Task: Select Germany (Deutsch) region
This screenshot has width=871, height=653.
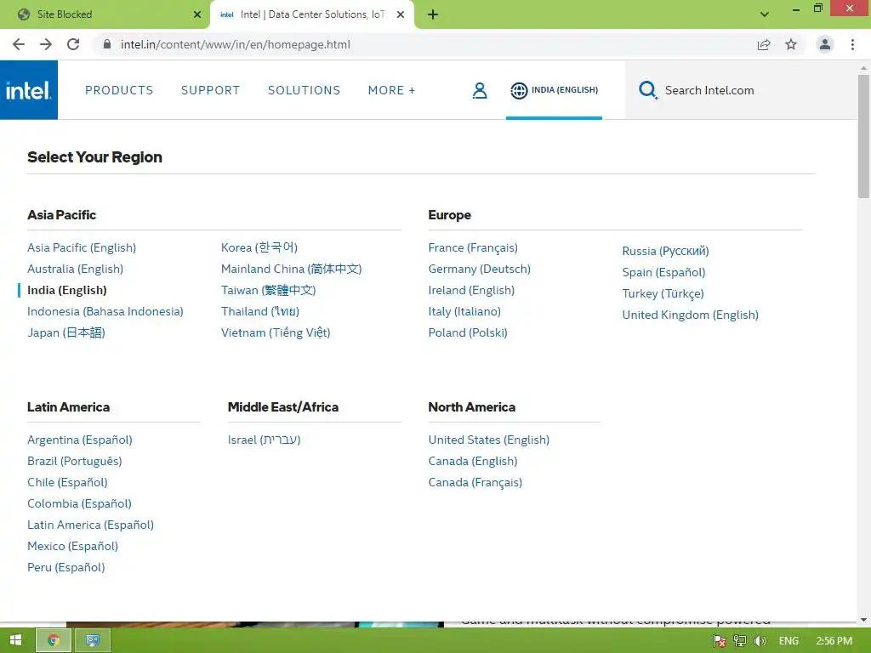Action: pos(480,269)
